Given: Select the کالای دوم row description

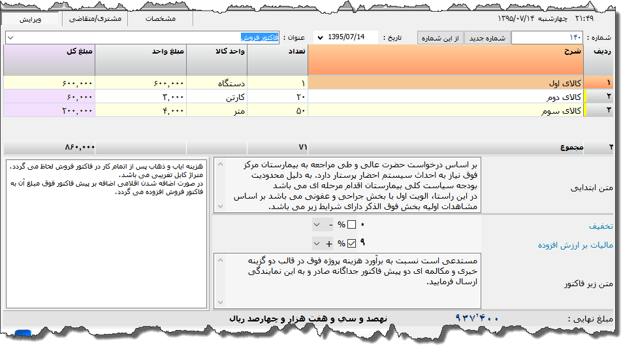Looking at the screenshot, I should point(445,97).
